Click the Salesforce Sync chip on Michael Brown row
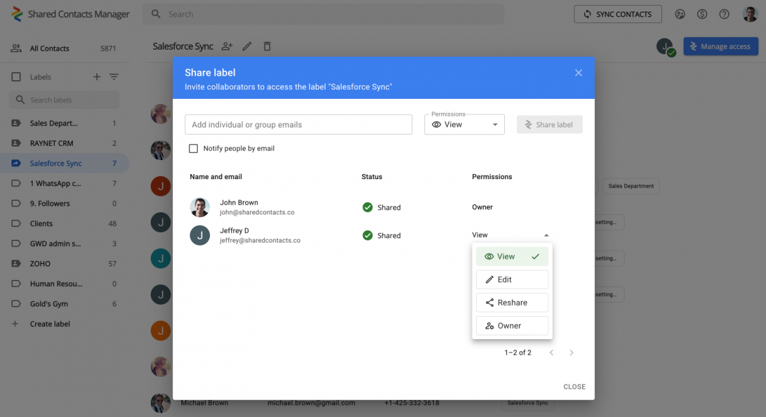Viewport: 766px width, 417px height. (x=527, y=403)
